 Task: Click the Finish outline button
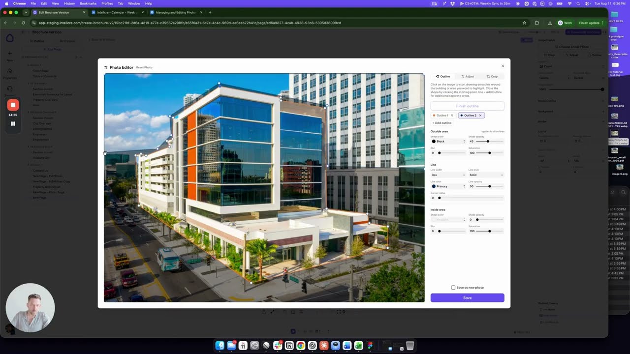pyautogui.click(x=467, y=106)
